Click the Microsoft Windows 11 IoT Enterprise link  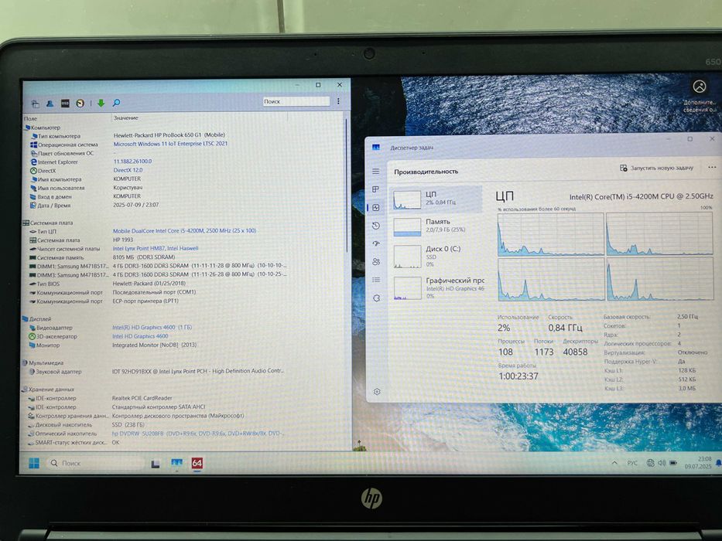coord(170,144)
